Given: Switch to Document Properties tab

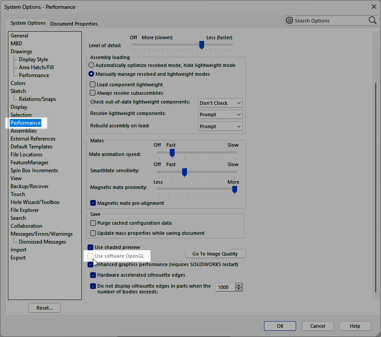Looking at the screenshot, I should pyautogui.click(x=73, y=24).
